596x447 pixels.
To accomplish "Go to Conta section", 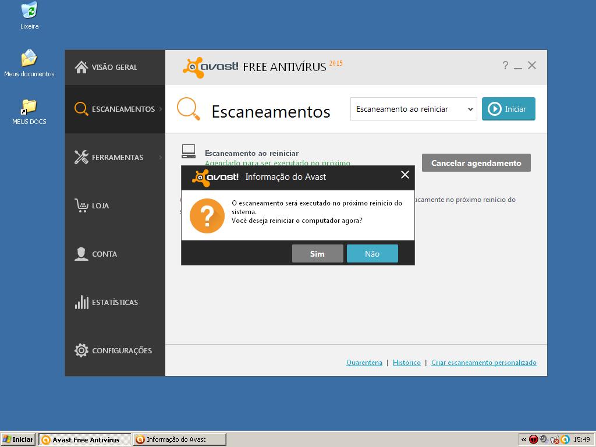I will (x=115, y=254).
